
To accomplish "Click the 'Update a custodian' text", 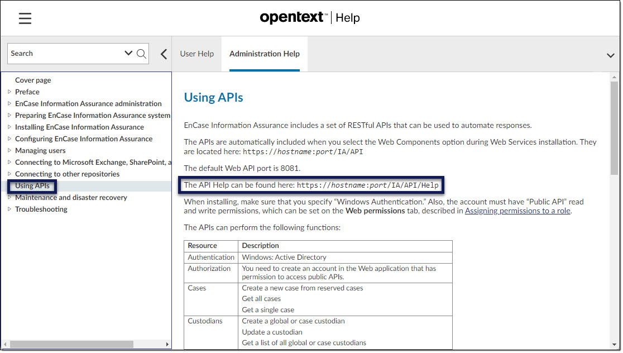I will pos(272,332).
